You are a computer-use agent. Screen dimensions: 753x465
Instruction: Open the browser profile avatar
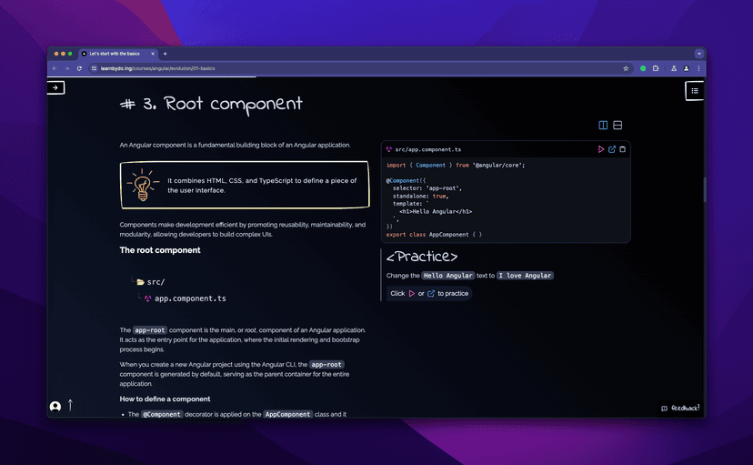[687, 68]
